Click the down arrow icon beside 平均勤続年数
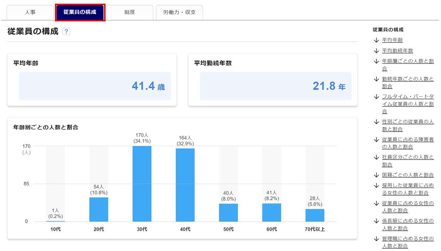 click(376, 51)
